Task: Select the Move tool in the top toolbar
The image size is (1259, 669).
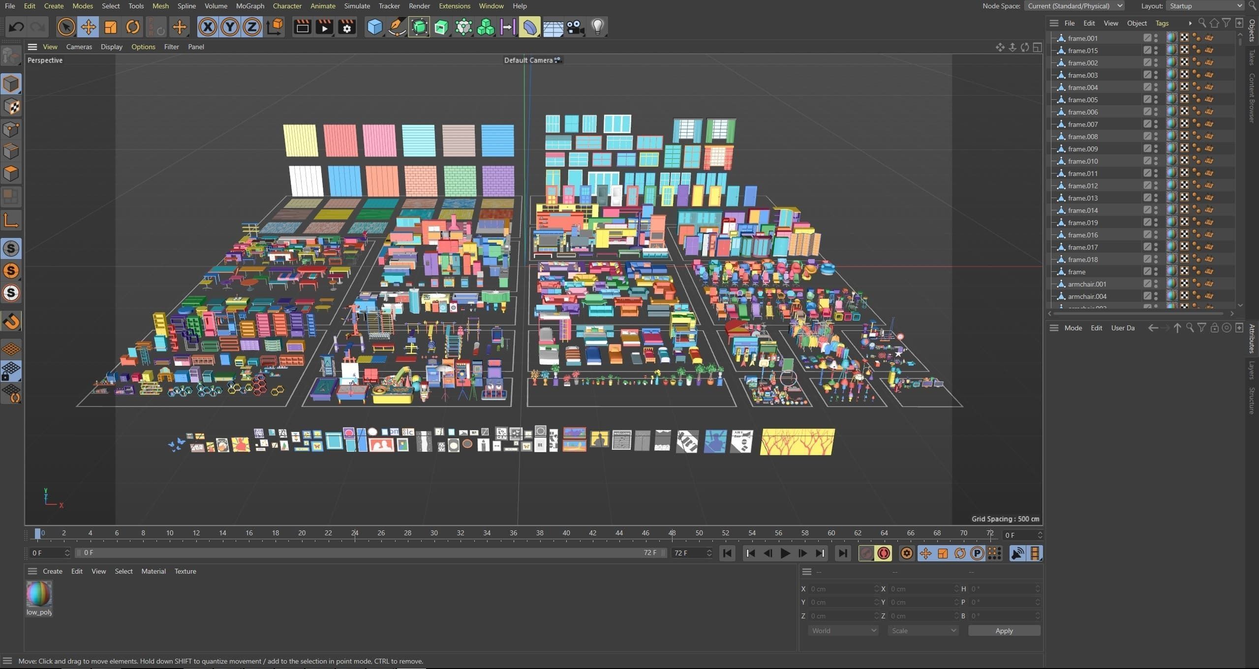Action: click(88, 27)
